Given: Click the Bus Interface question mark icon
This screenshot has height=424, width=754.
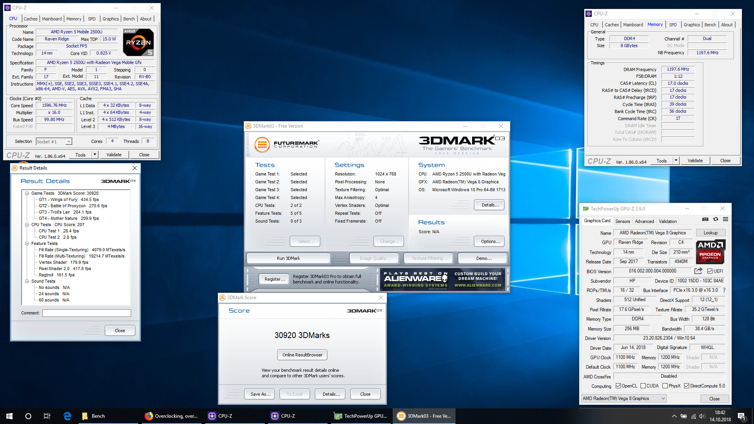Looking at the screenshot, I should [x=724, y=290].
